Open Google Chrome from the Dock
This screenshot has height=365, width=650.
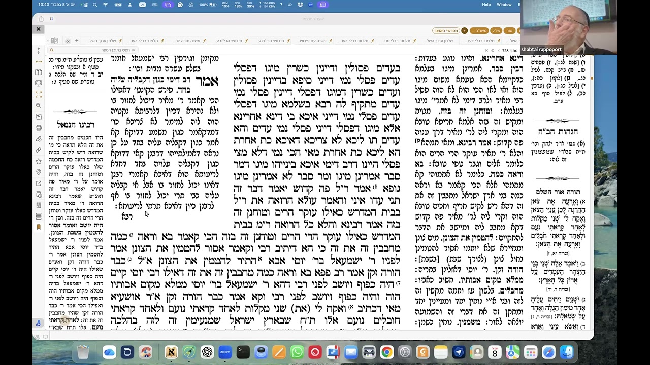pyautogui.click(x=387, y=352)
